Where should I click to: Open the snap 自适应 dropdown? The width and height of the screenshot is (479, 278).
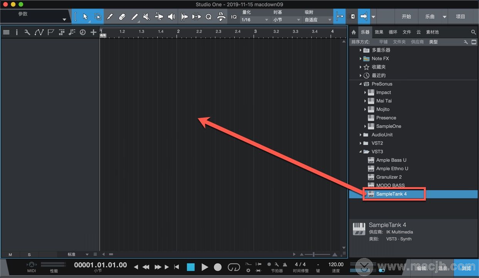[x=318, y=20]
